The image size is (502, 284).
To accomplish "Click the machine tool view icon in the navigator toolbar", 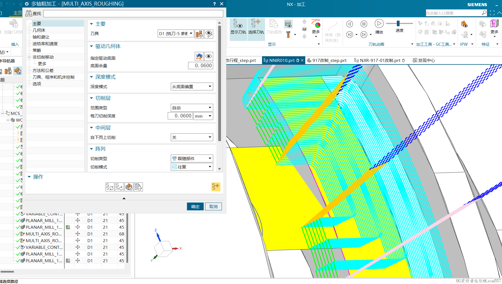I will point(8,71).
